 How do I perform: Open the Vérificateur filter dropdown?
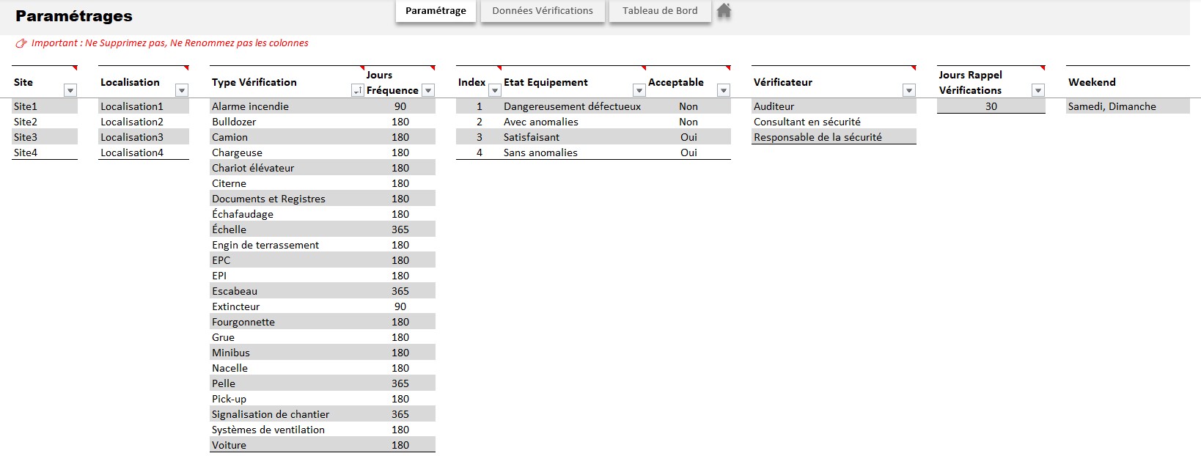point(909,90)
